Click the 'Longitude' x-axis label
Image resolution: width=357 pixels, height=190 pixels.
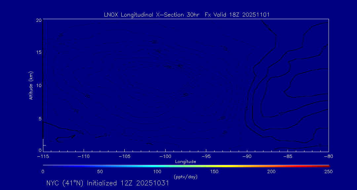point(185,162)
